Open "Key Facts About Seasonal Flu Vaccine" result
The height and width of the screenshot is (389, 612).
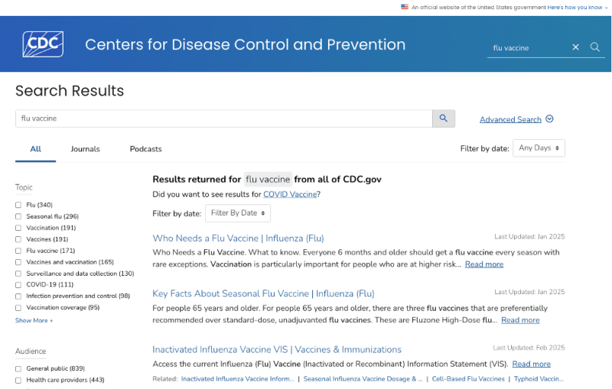(263, 293)
